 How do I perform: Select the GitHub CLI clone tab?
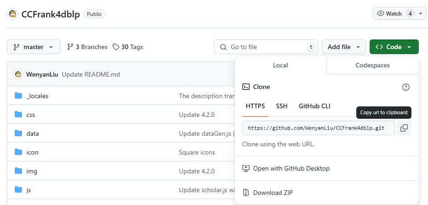(314, 106)
